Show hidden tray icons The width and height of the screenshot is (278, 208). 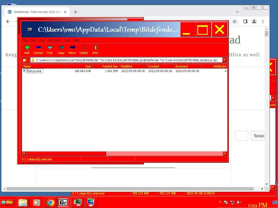220,202
